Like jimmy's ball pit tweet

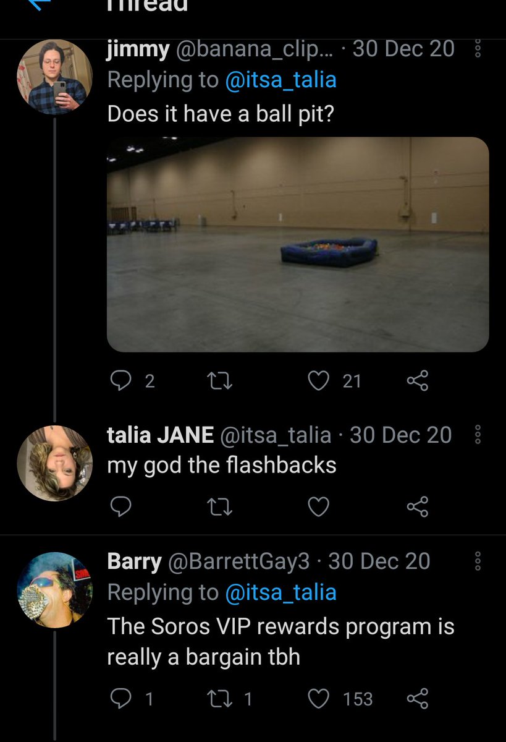pos(319,381)
